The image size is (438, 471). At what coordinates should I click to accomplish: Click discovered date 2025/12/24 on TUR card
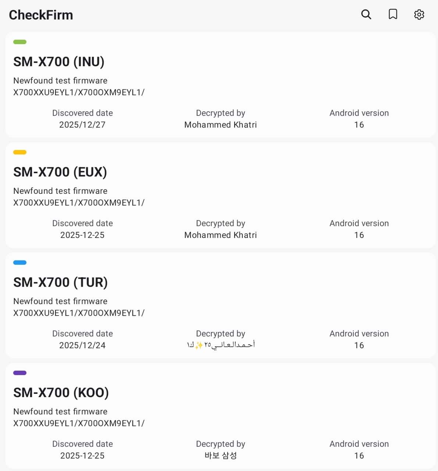pyautogui.click(x=82, y=345)
